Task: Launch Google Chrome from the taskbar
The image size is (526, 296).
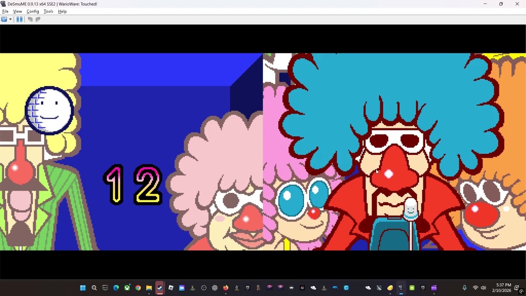Action: pyautogui.click(x=138, y=288)
